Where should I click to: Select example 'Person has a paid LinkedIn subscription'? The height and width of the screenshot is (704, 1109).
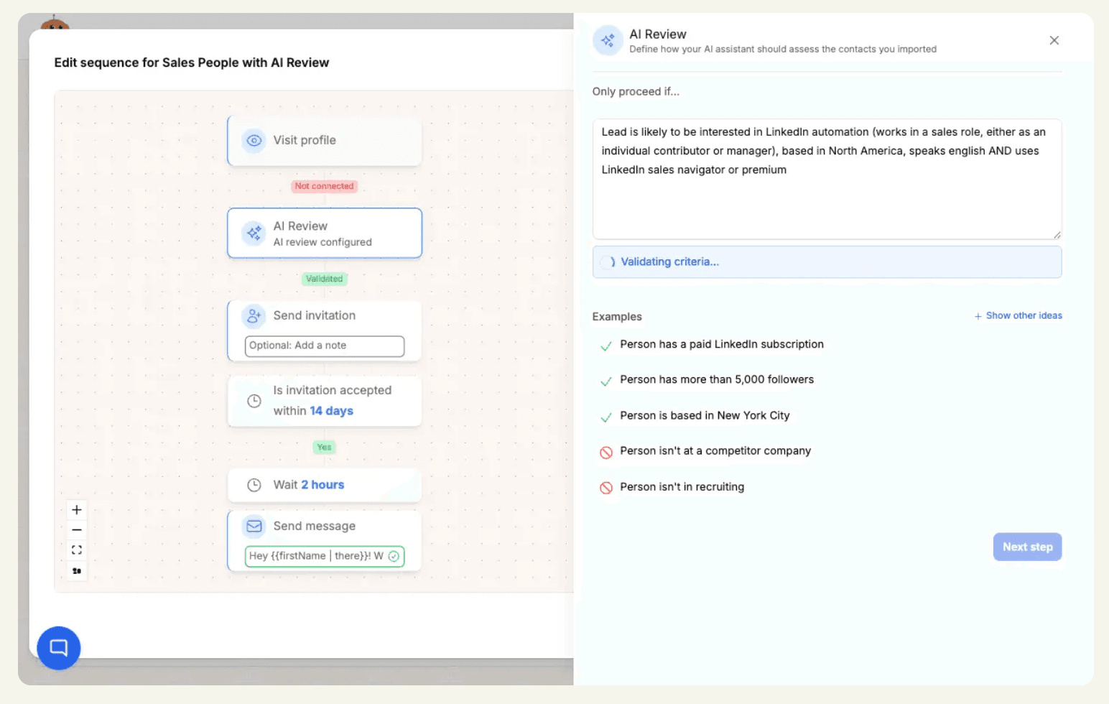(721, 345)
